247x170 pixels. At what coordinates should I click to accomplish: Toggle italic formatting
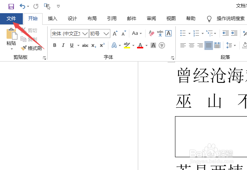[63, 45]
